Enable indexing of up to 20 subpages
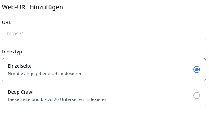 (x=197, y=95)
